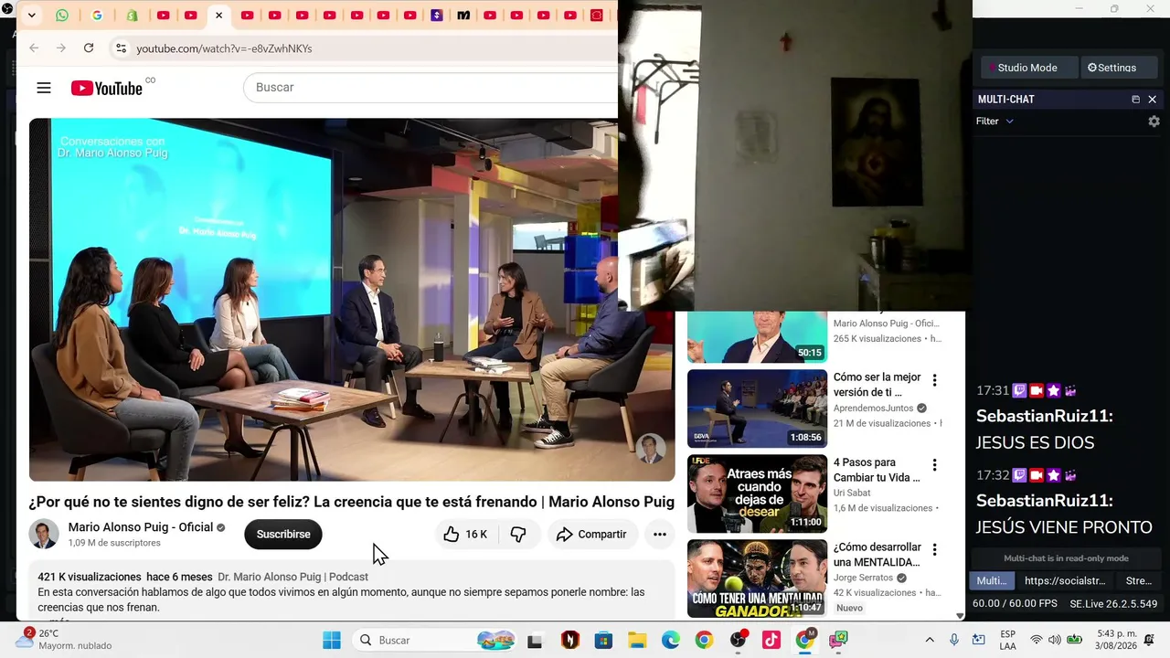
Task: Open options for '¿Cómo desarrollar una MENTALIDA...' video
Action: click(x=934, y=550)
